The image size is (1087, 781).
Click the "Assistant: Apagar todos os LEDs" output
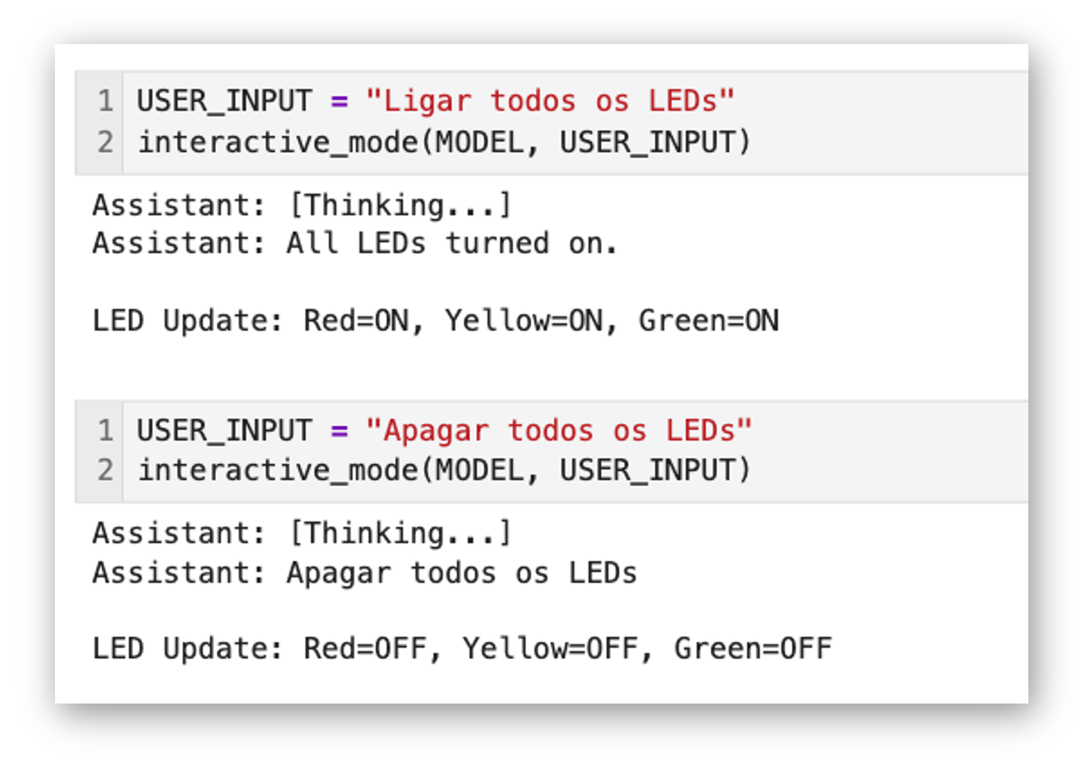(364, 573)
